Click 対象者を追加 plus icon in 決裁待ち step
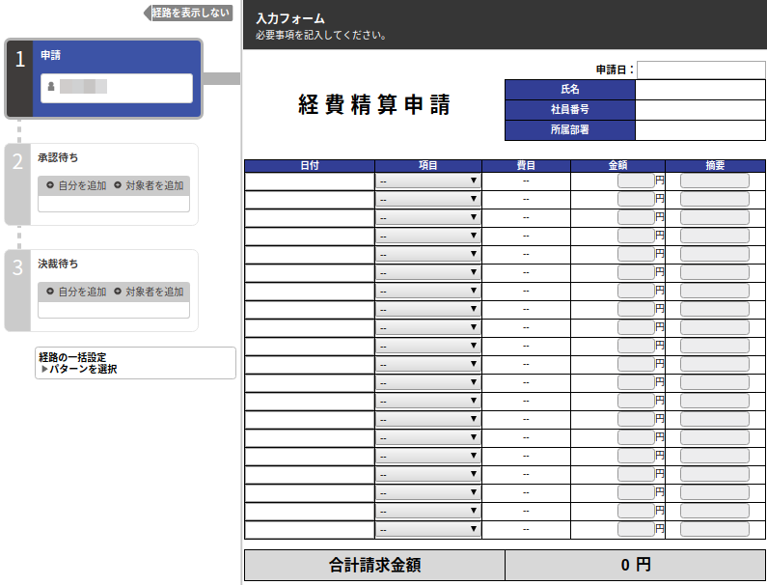Screen dimensions: 767x585 (118, 292)
